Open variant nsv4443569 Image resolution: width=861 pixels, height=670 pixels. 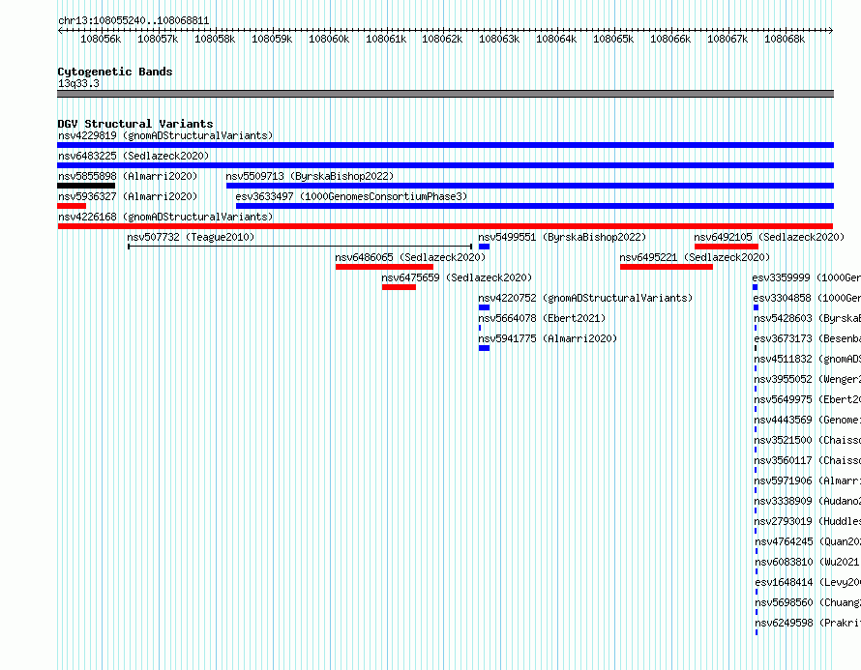pos(807,420)
